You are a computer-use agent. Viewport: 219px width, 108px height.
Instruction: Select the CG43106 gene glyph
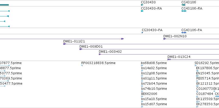(183, 5)
